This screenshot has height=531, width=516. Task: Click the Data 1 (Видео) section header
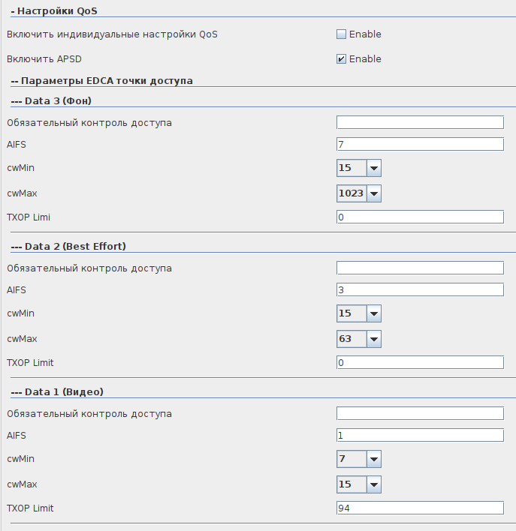[57, 391]
